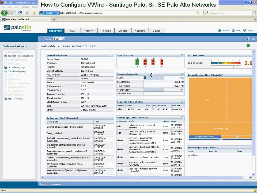Click the dns block in Top Applications

pos(208,100)
